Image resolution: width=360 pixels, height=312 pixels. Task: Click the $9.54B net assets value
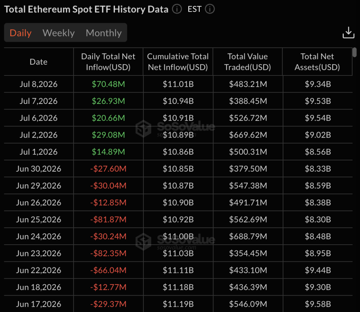pyautogui.click(x=318, y=118)
